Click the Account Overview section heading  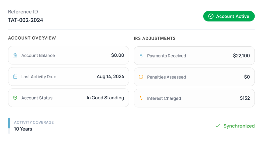[x=32, y=38]
